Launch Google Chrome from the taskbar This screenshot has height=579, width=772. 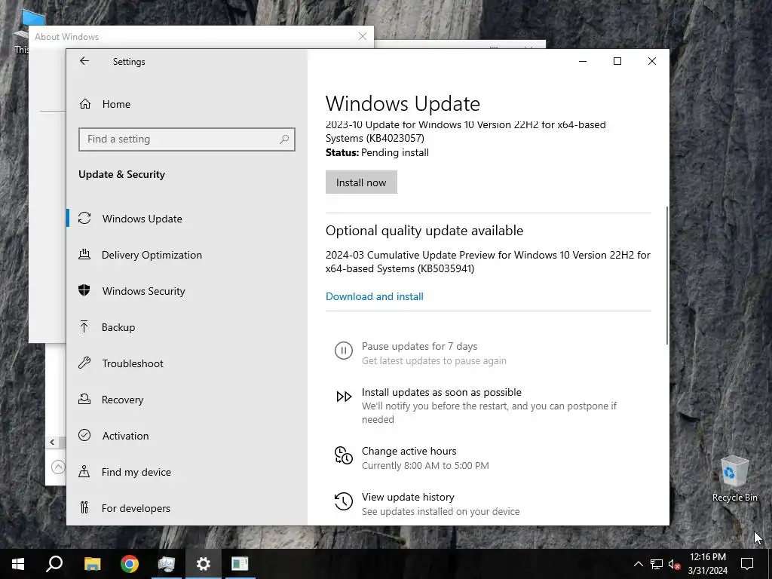click(x=130, y=564)
